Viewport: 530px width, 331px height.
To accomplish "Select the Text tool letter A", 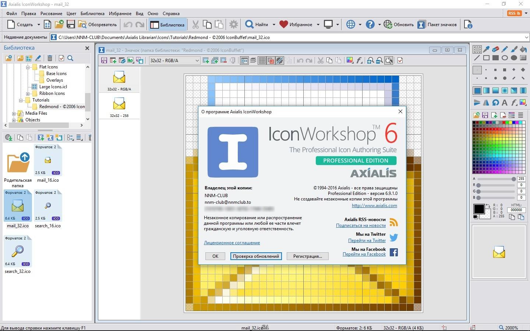I will 505,103.
